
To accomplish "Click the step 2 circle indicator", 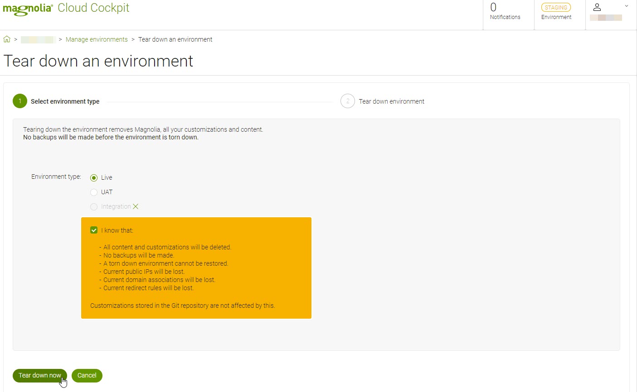I will click(348, 101).
